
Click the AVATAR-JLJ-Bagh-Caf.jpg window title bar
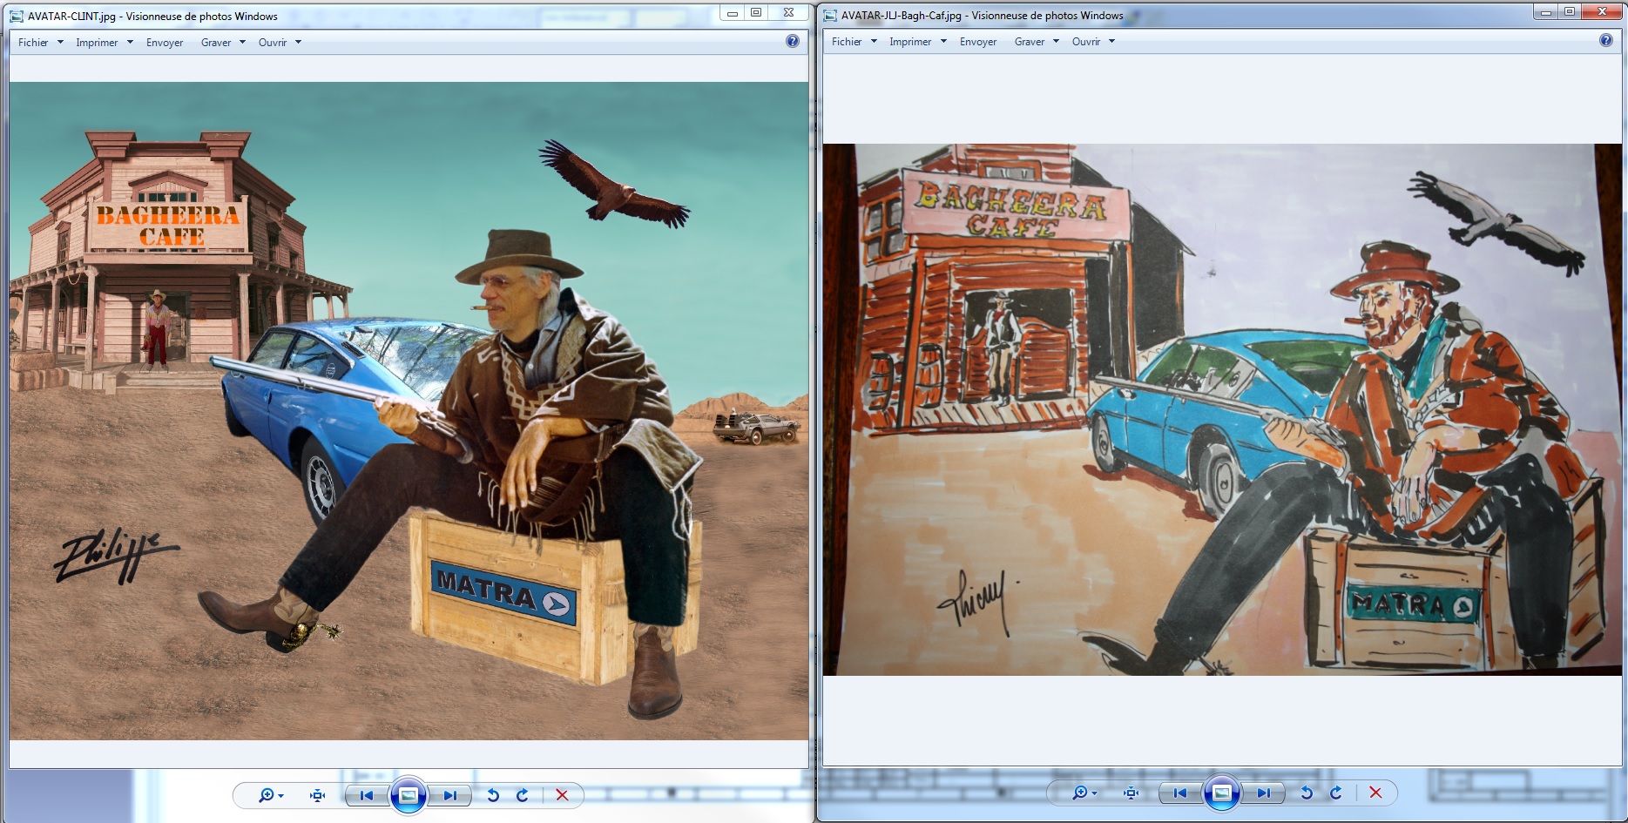point(1307,15)
